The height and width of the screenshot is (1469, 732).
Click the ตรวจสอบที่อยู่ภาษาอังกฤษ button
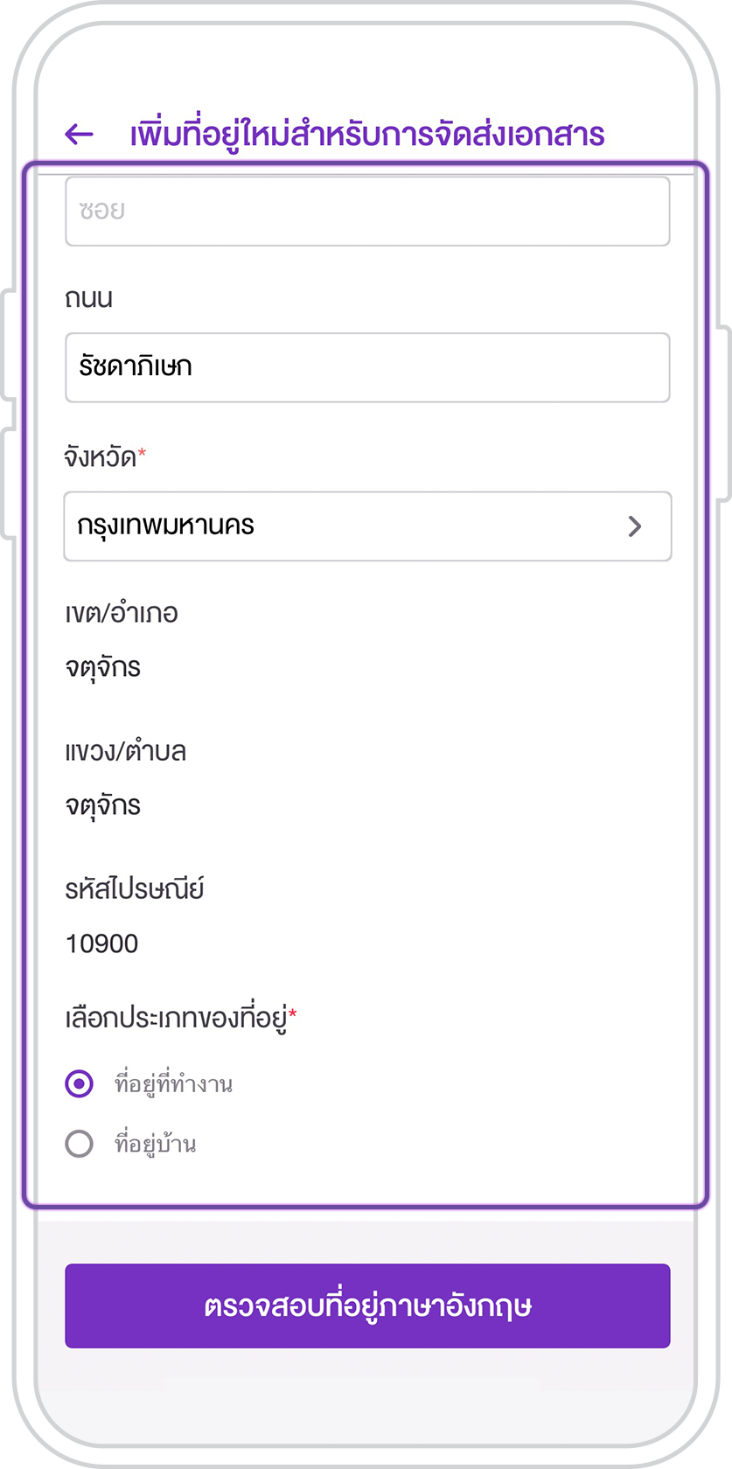click(367, 1305)
